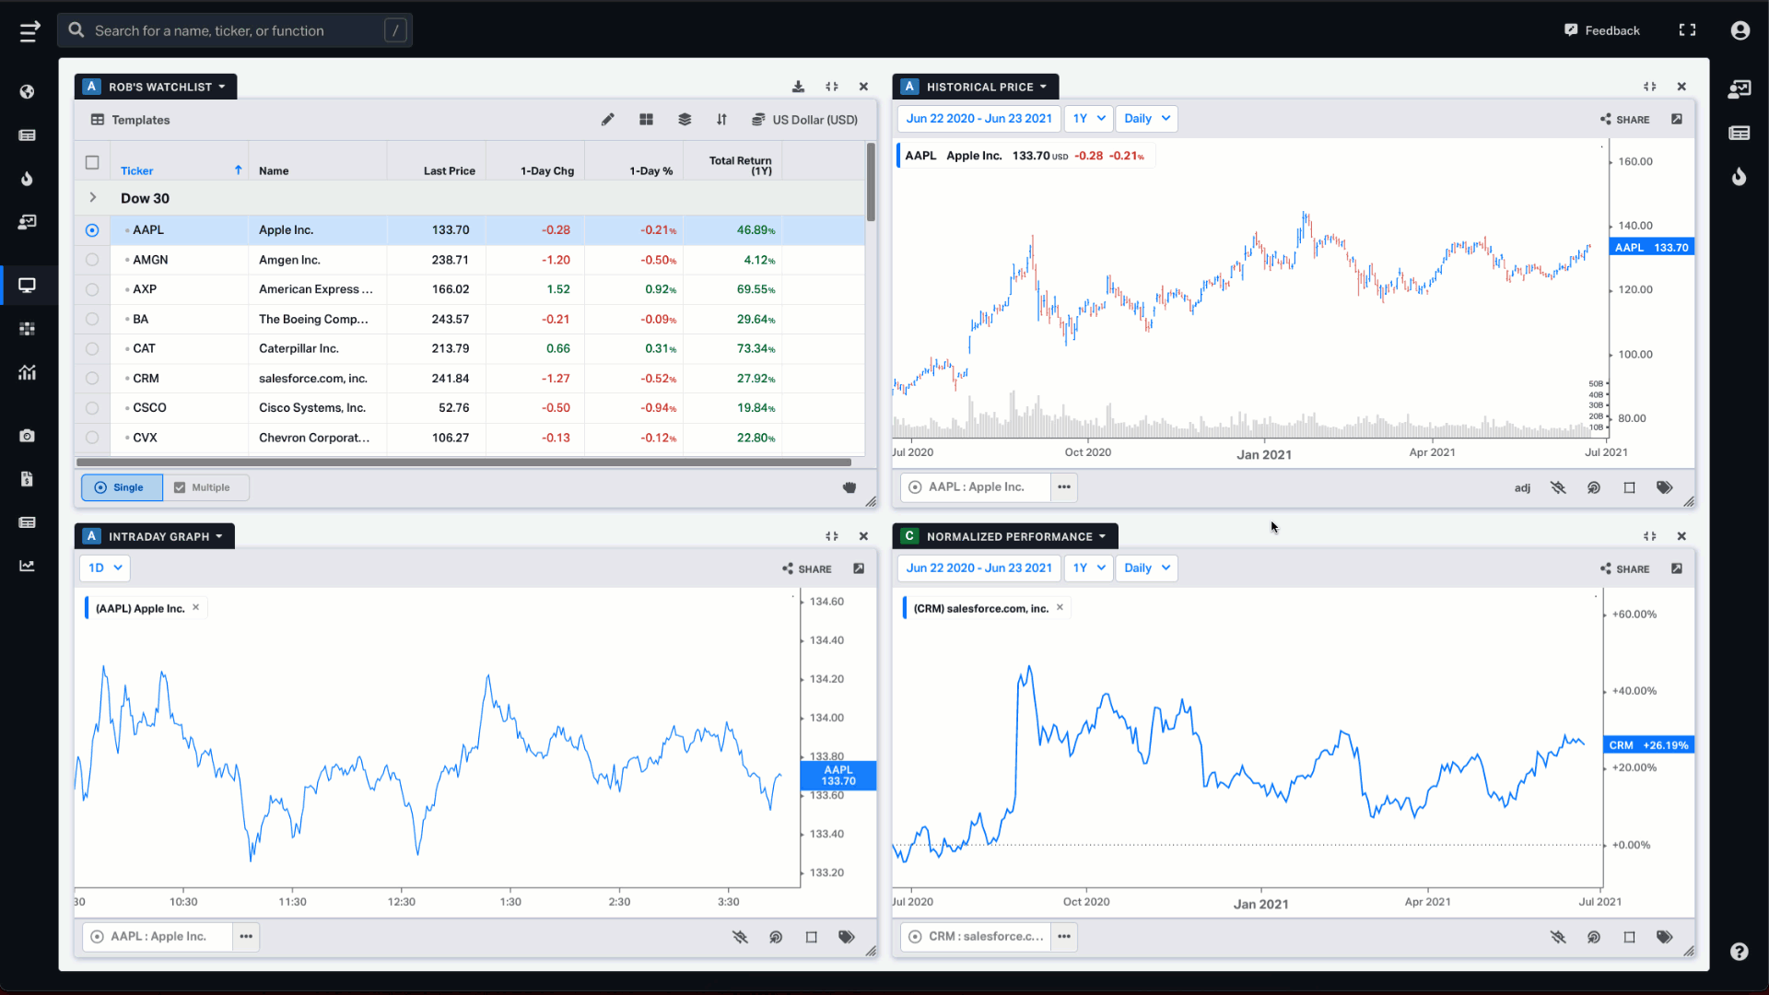Select the CRM row radio button
This screenshot has width=1769, height=995.
92,379
